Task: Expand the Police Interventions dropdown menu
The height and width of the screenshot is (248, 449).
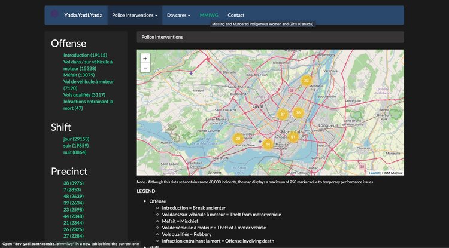Action: point(135,15)
